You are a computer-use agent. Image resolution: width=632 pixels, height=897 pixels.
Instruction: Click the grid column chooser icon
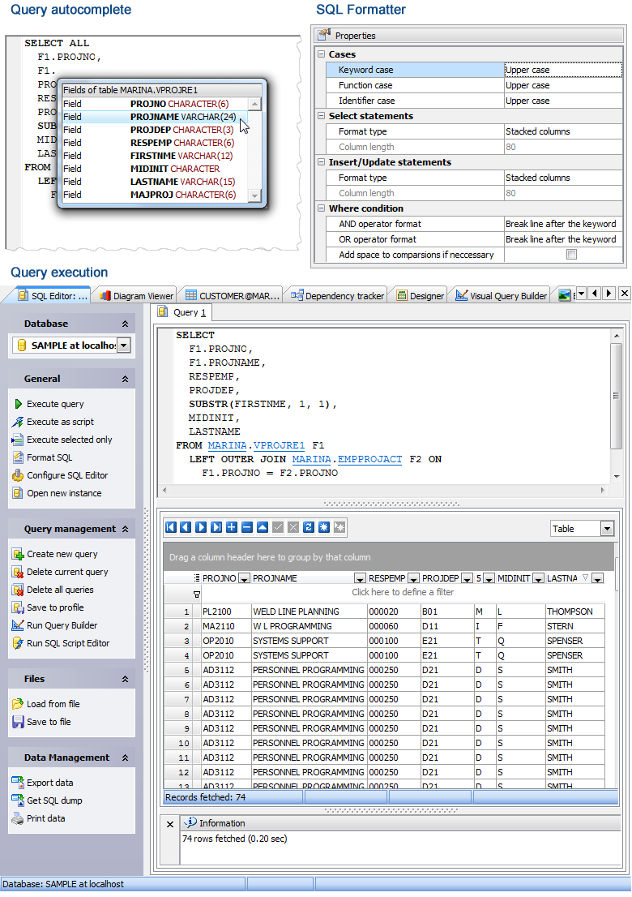tap(196, 577)
